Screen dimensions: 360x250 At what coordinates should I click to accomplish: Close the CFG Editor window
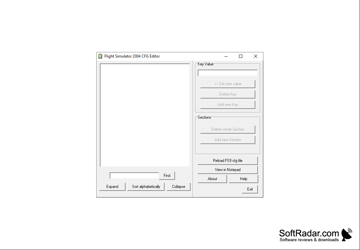click(x=256, y=56)
